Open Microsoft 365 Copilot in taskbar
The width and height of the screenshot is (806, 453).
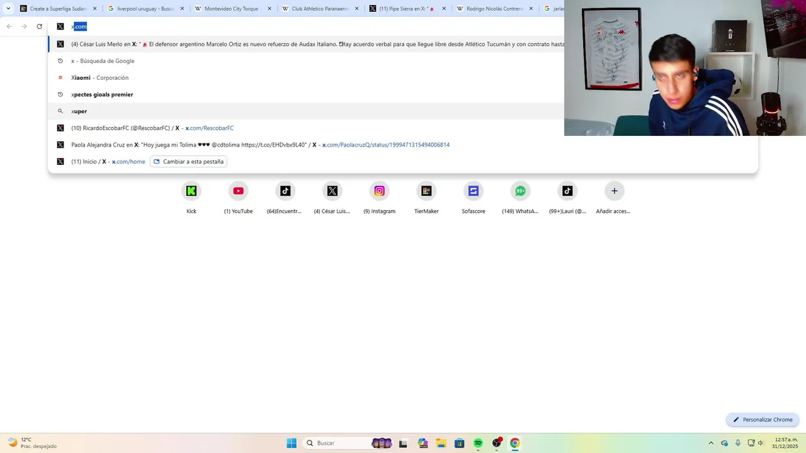(x=423, y=443)
